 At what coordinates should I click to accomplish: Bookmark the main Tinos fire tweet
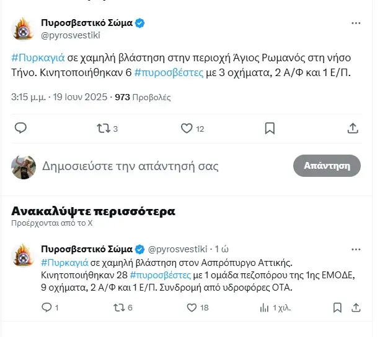[270, 128]
